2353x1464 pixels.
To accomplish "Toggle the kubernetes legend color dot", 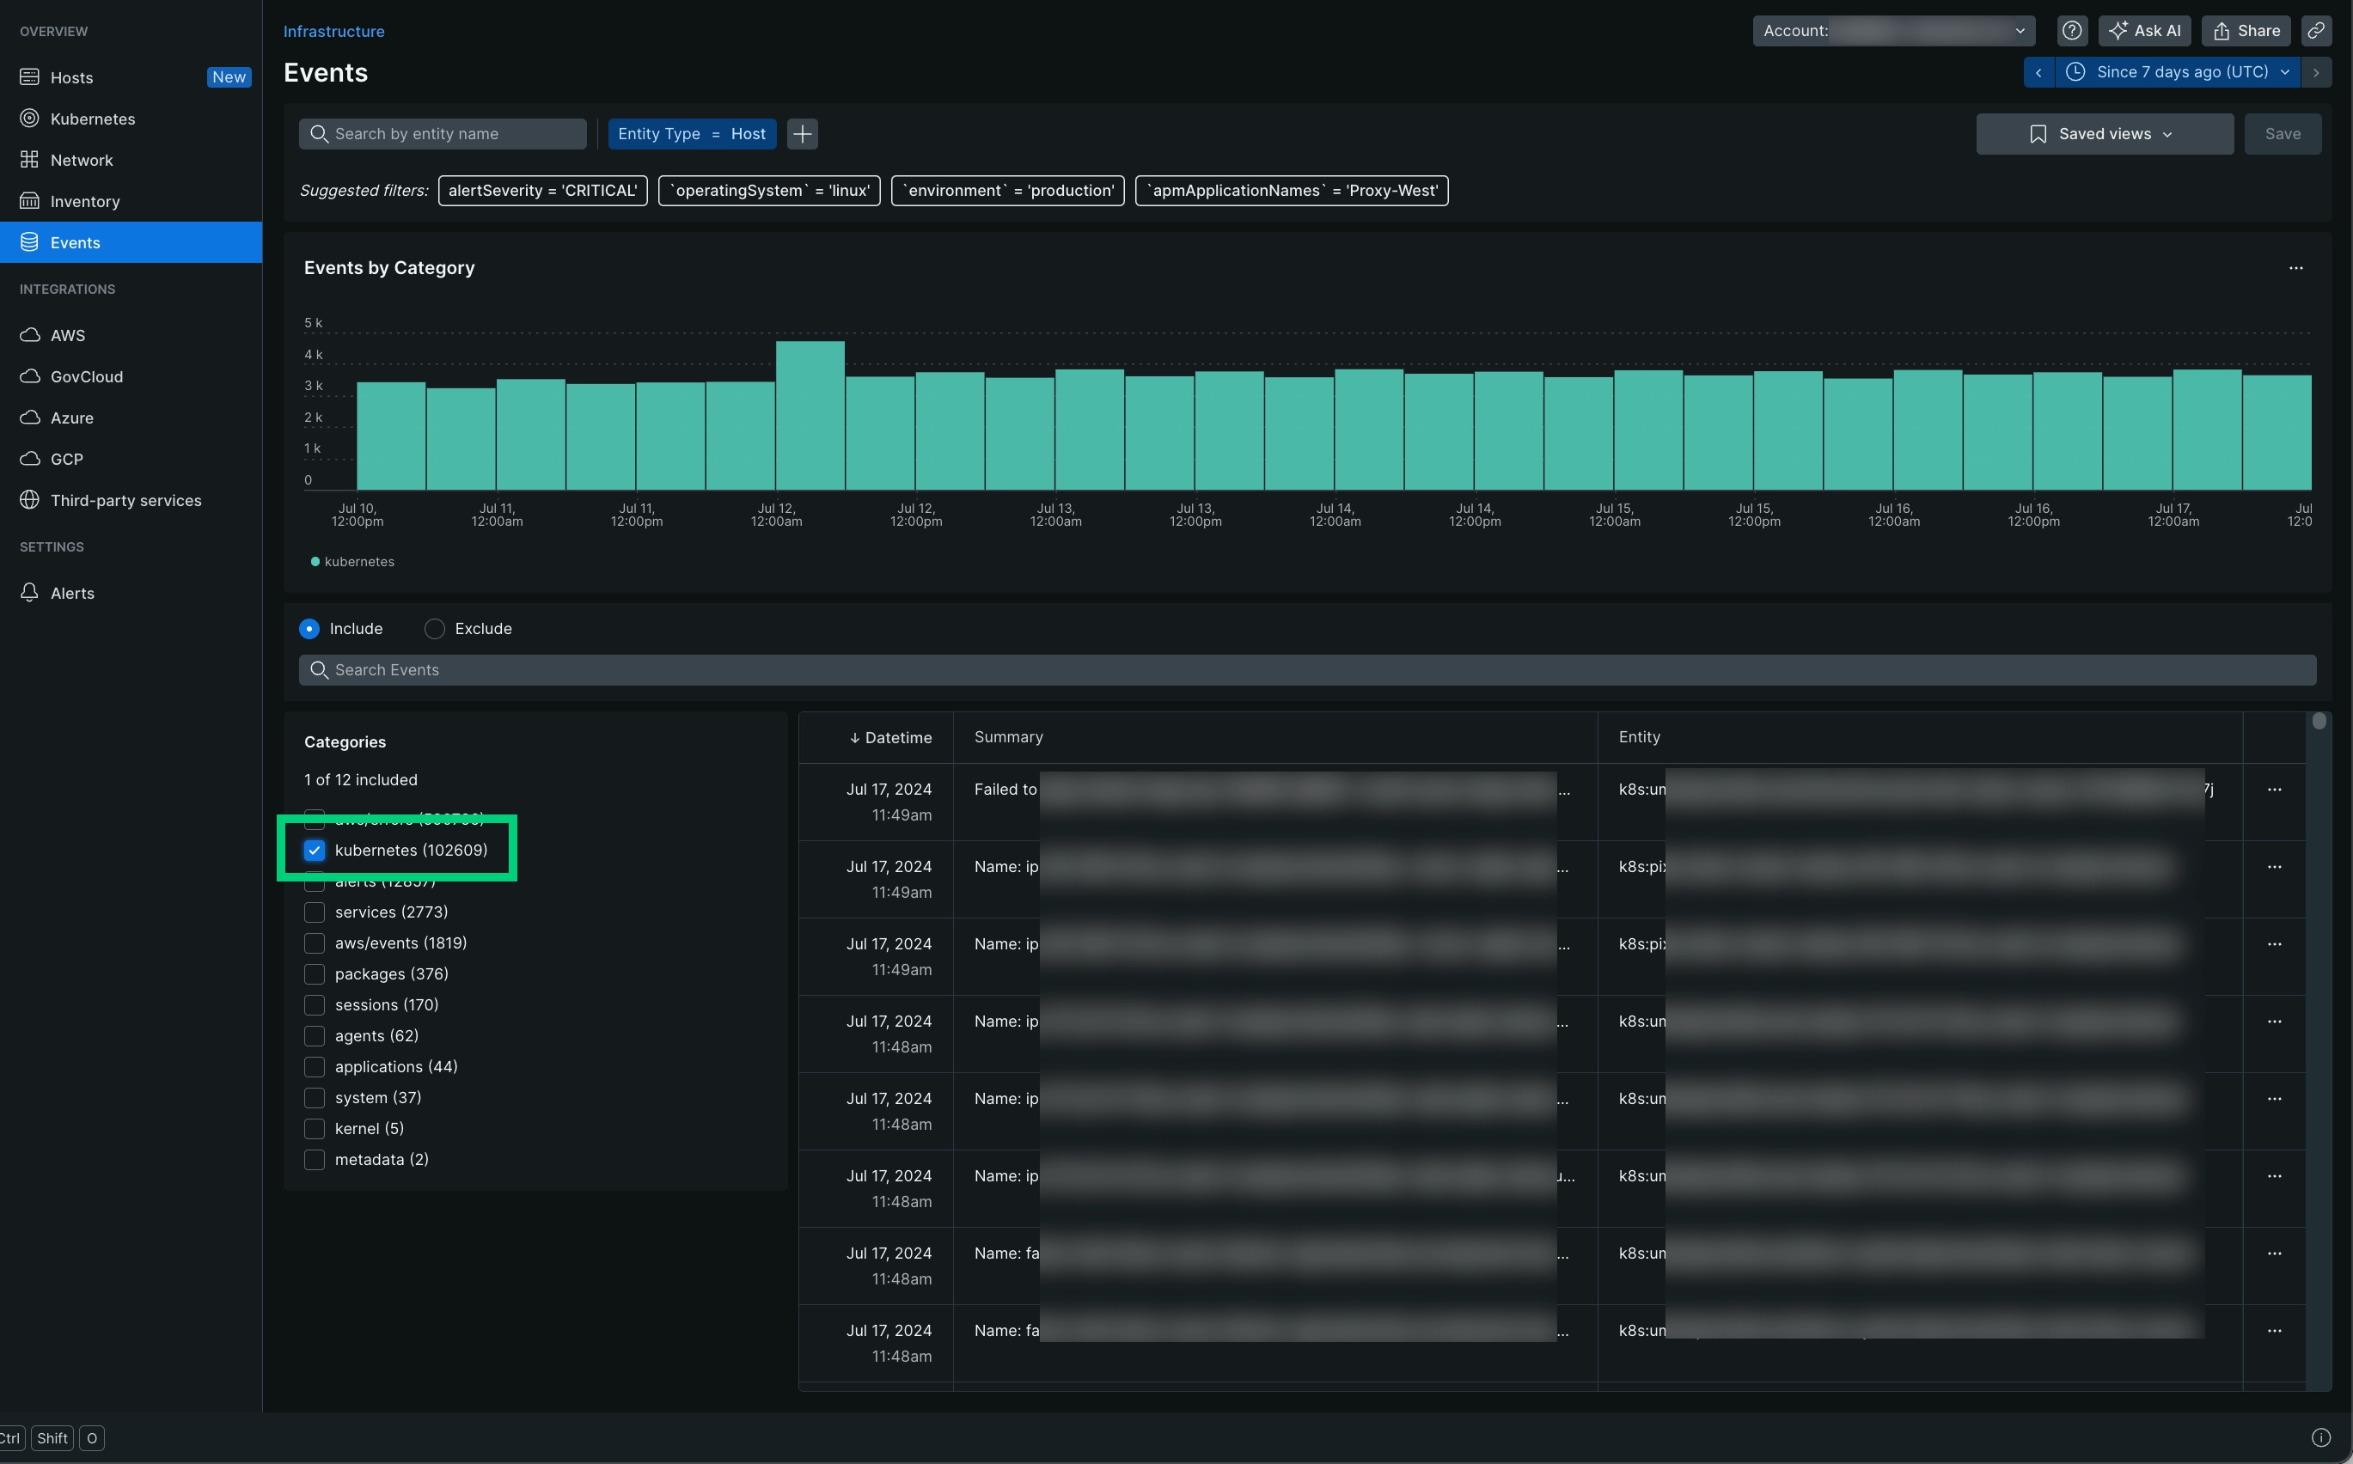I will (315, 562).
